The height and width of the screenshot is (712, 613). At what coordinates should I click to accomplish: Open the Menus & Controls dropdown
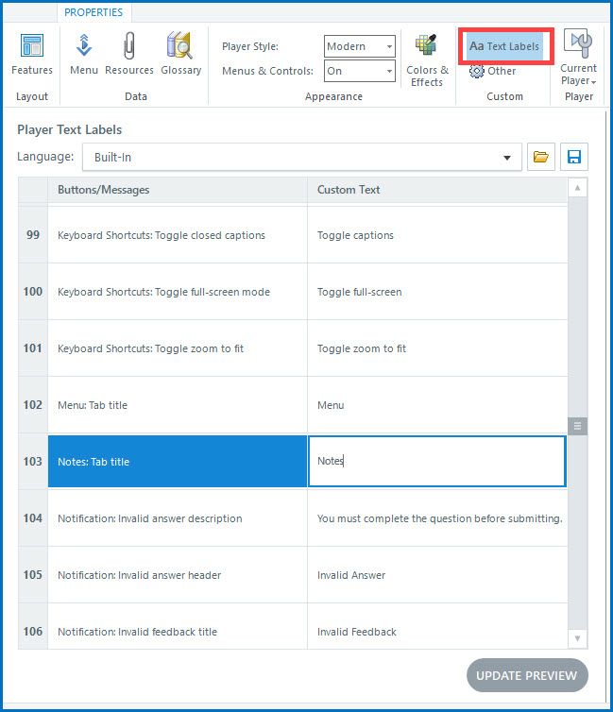click(360, 71)
